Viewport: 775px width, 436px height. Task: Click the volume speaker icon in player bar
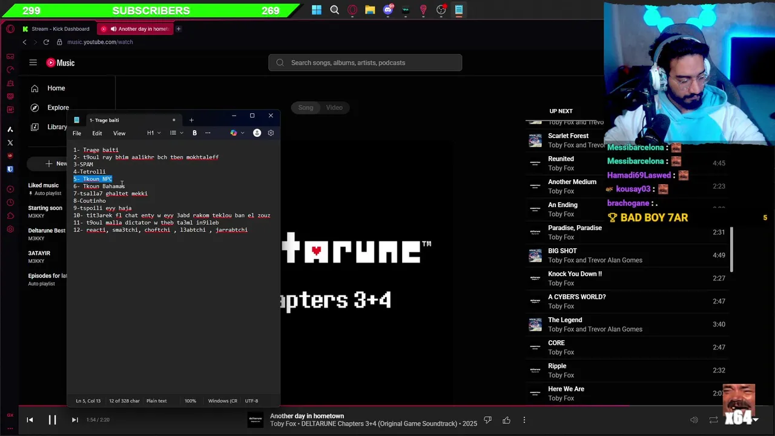(x=694, y=420)
